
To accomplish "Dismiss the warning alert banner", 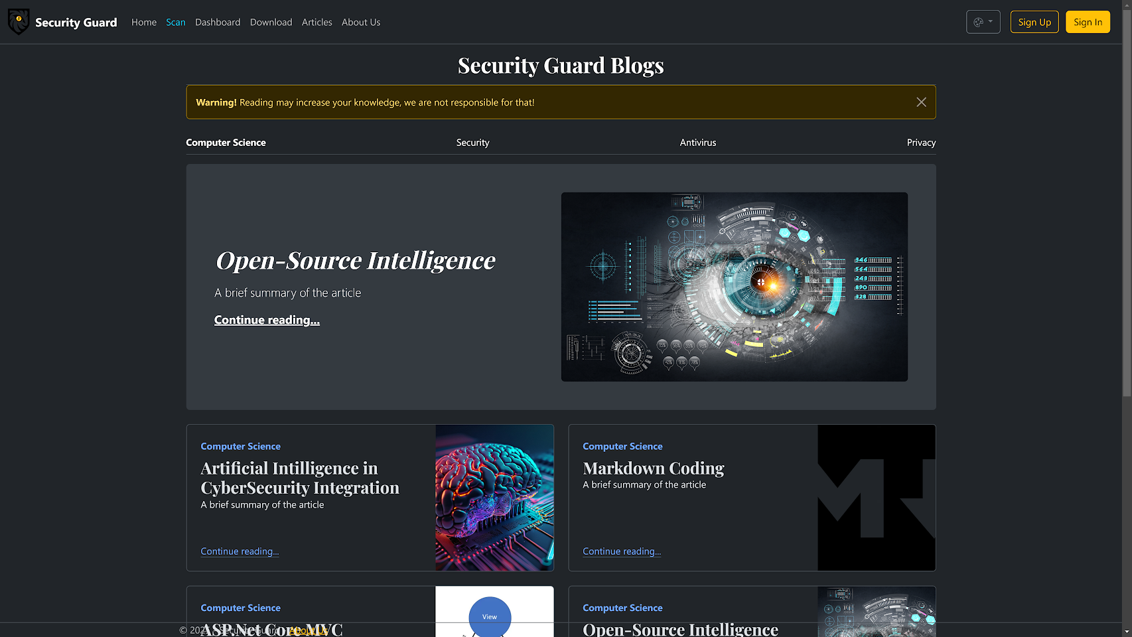I will [921, 102].
